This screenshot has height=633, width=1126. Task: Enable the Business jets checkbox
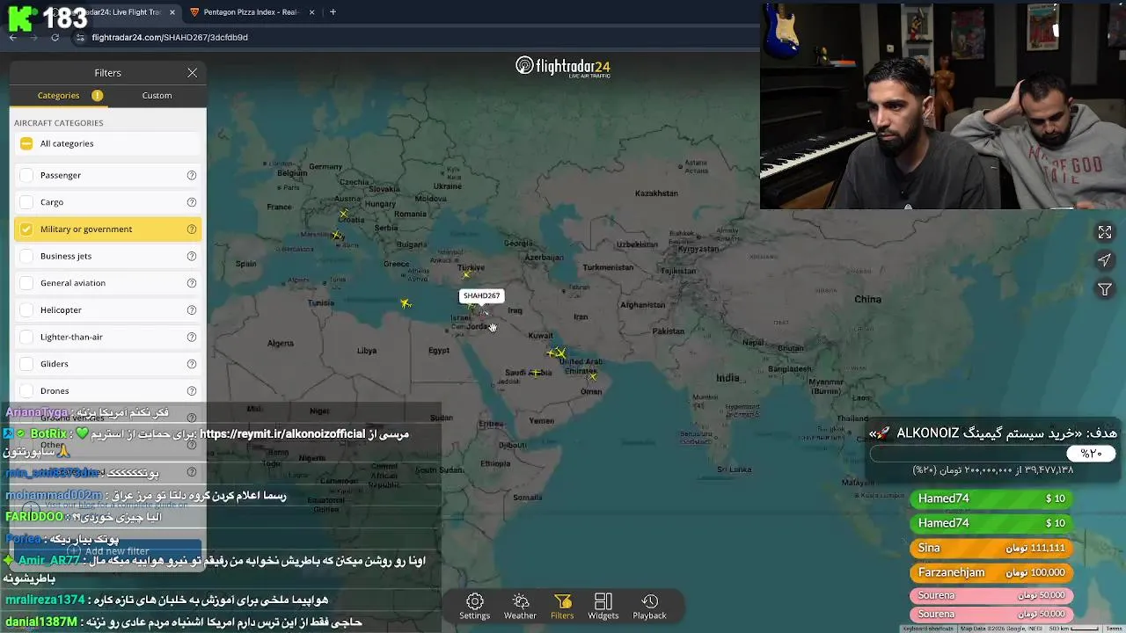click(x=26, y=256)
